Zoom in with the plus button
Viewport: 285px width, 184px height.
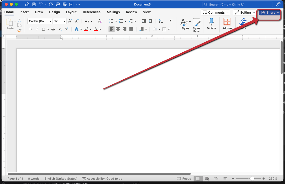[x=264, y=178]
